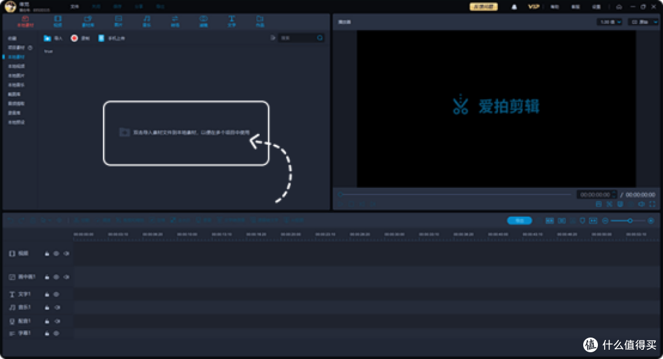663x359 pixels.
Task: Click the VIP badge in title bar
Action: pyautogui.click(x=533, y=7)
